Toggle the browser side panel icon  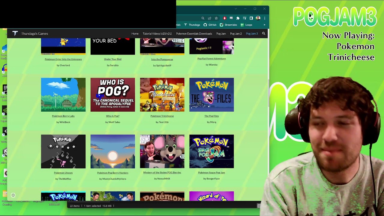(251, 18)
